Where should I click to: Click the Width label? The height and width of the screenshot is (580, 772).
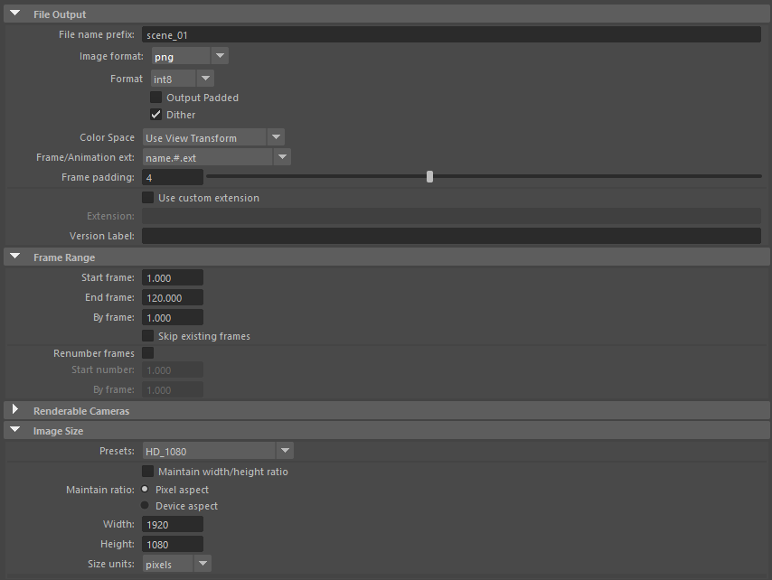(x=118, y=524)
